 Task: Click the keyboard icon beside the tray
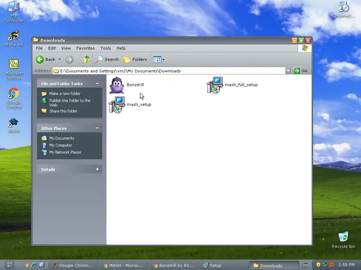click(x=305, y=265)
